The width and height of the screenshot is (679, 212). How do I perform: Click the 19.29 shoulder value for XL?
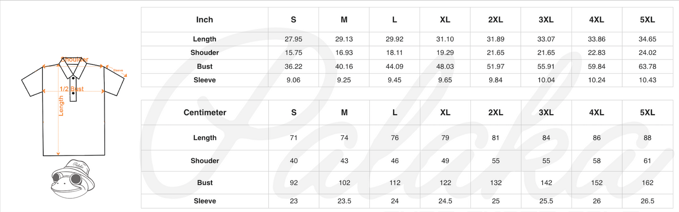[445, 53]
